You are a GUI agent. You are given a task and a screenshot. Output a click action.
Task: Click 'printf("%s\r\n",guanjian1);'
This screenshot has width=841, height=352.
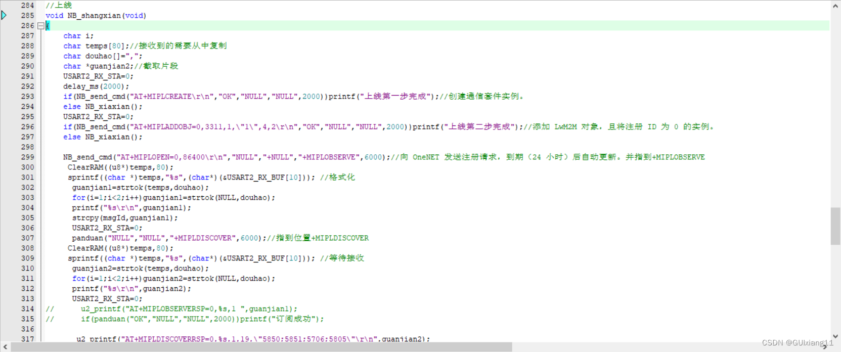click(x=131, y=208)
